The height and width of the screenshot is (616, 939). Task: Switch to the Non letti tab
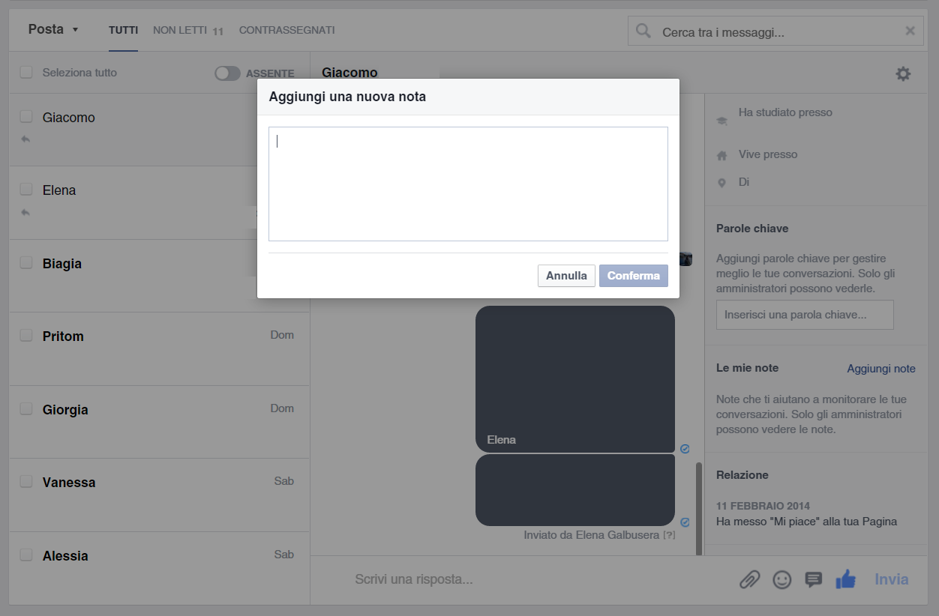pyautogui.click(x=187, y=31)
